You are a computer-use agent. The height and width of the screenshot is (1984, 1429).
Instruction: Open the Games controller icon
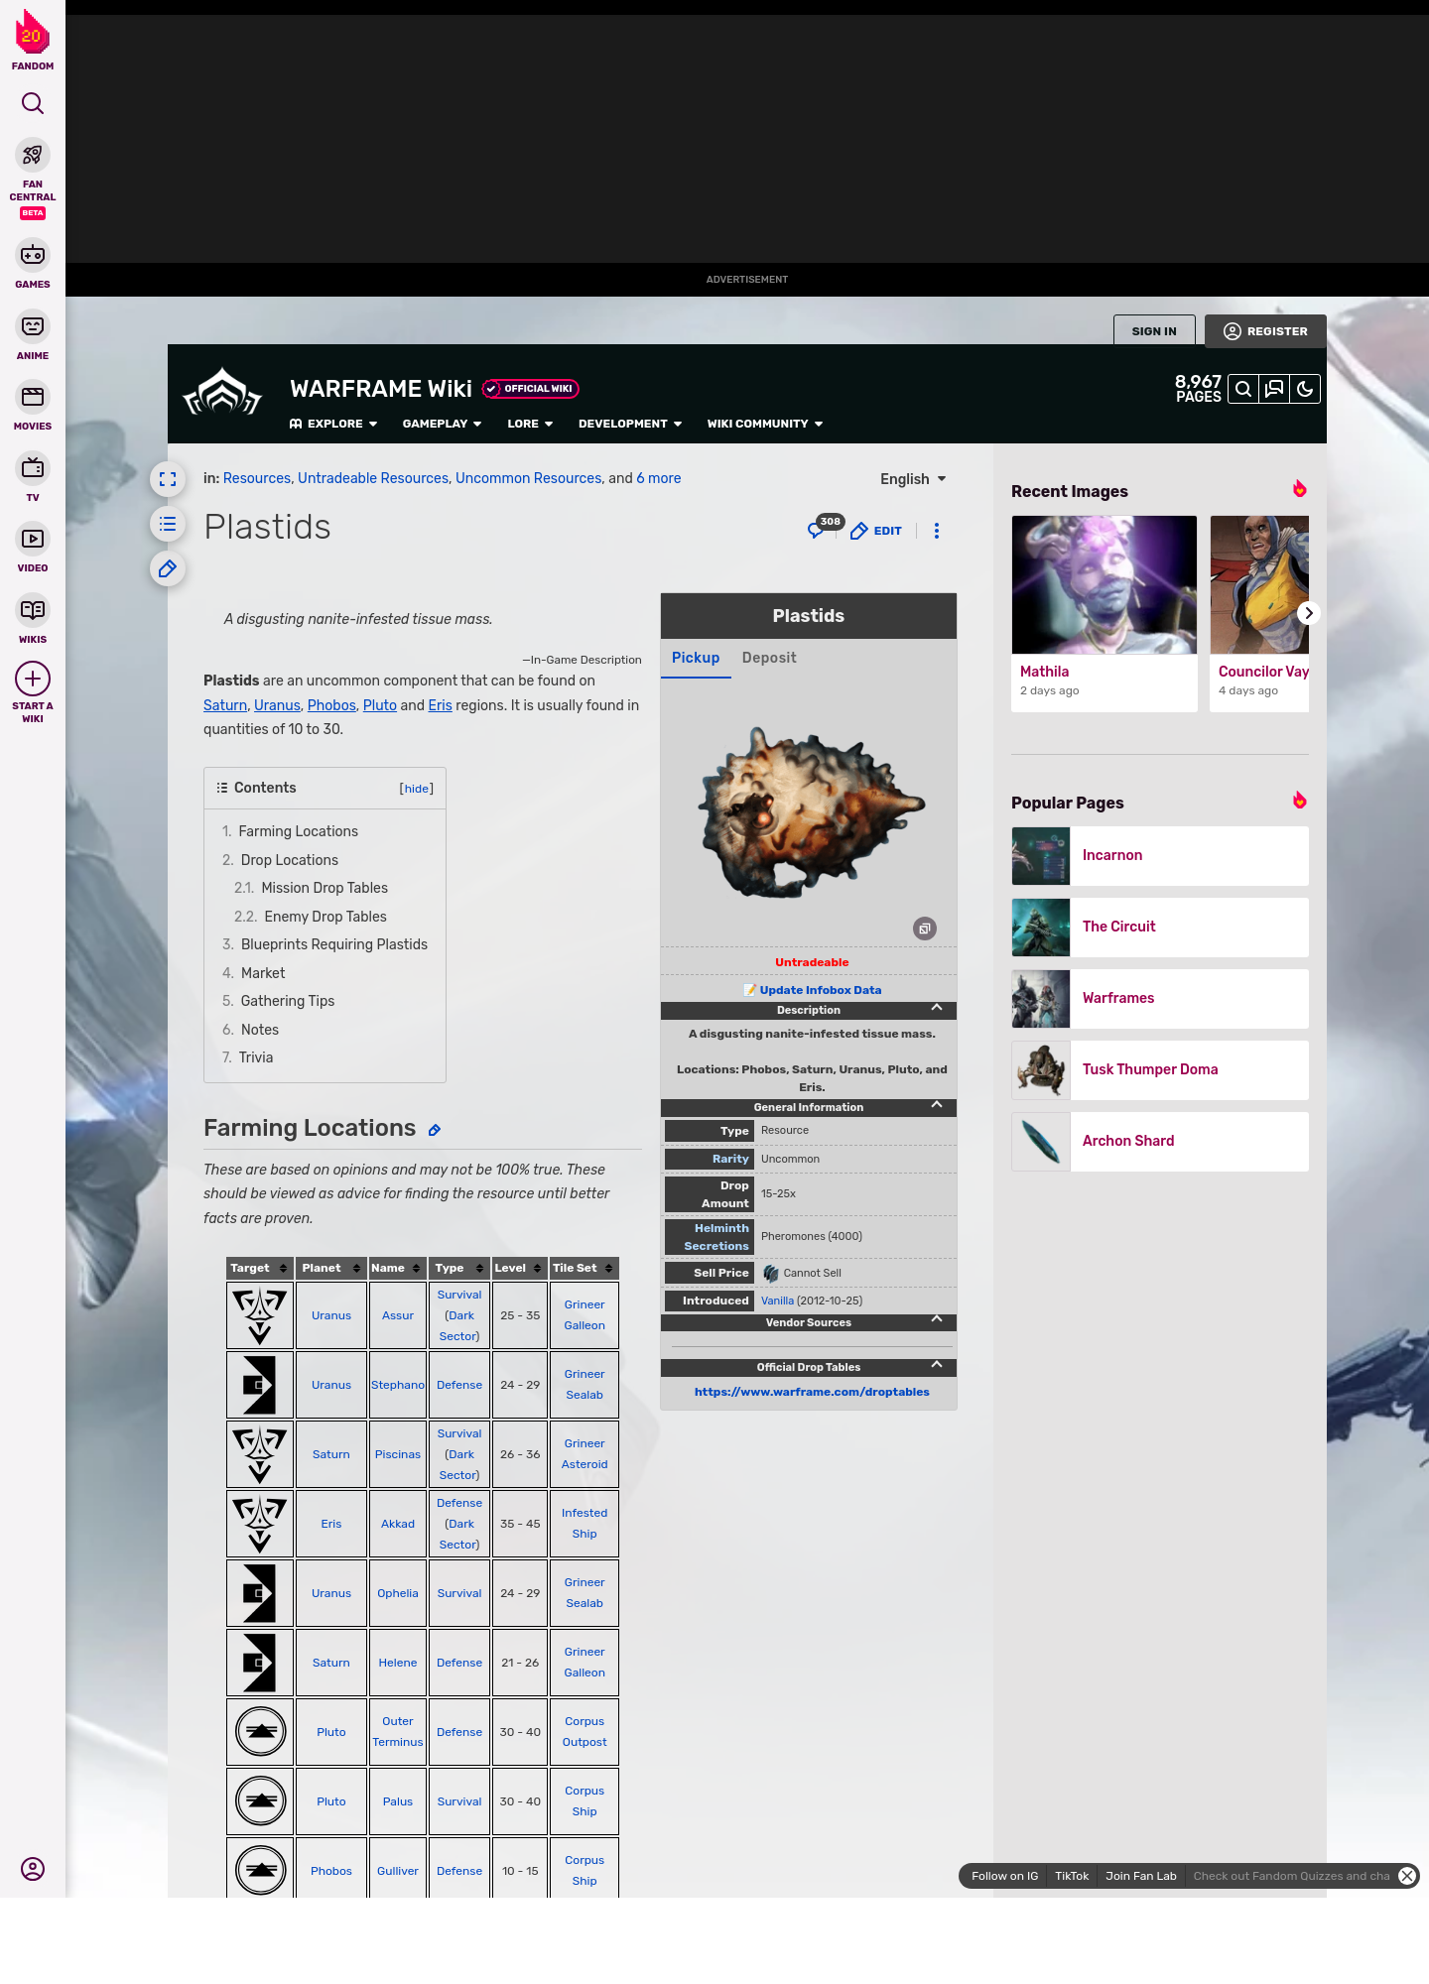[33, 255]
